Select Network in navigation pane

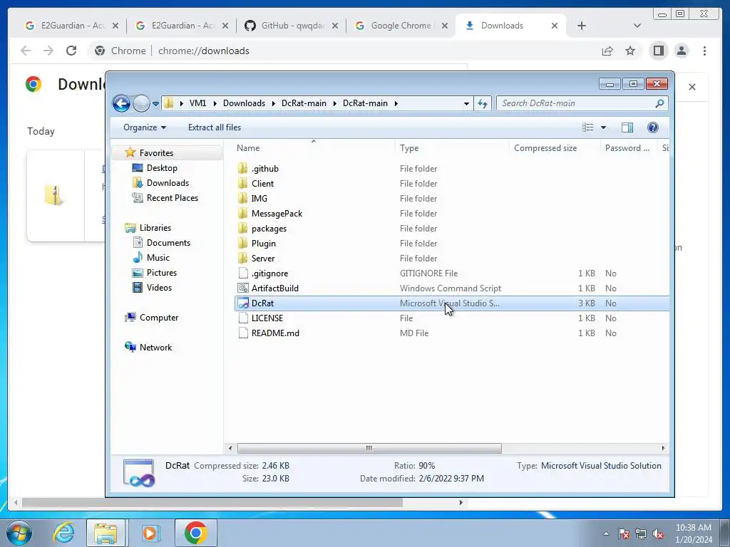click(x=155, y=348)
